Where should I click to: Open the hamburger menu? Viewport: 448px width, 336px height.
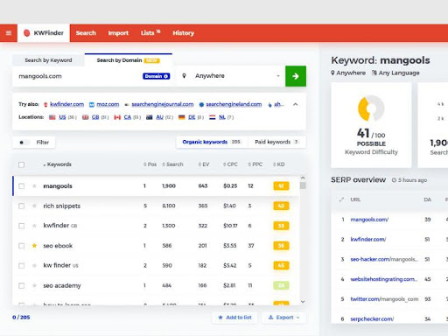pos(9,33)
